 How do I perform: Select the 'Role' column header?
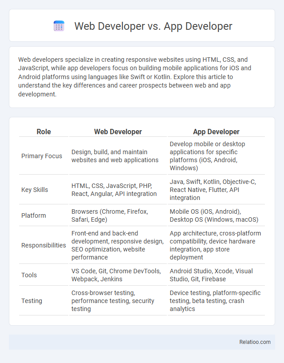coord(43,132)
